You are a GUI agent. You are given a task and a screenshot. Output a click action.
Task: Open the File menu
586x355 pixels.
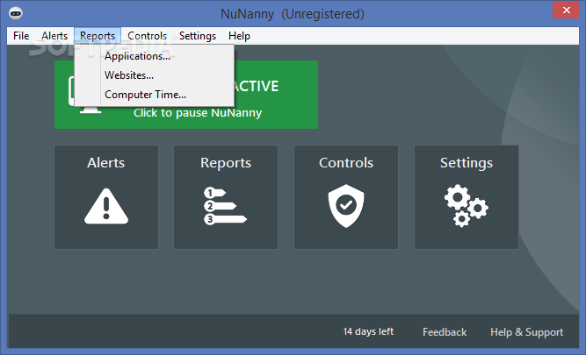21,36
